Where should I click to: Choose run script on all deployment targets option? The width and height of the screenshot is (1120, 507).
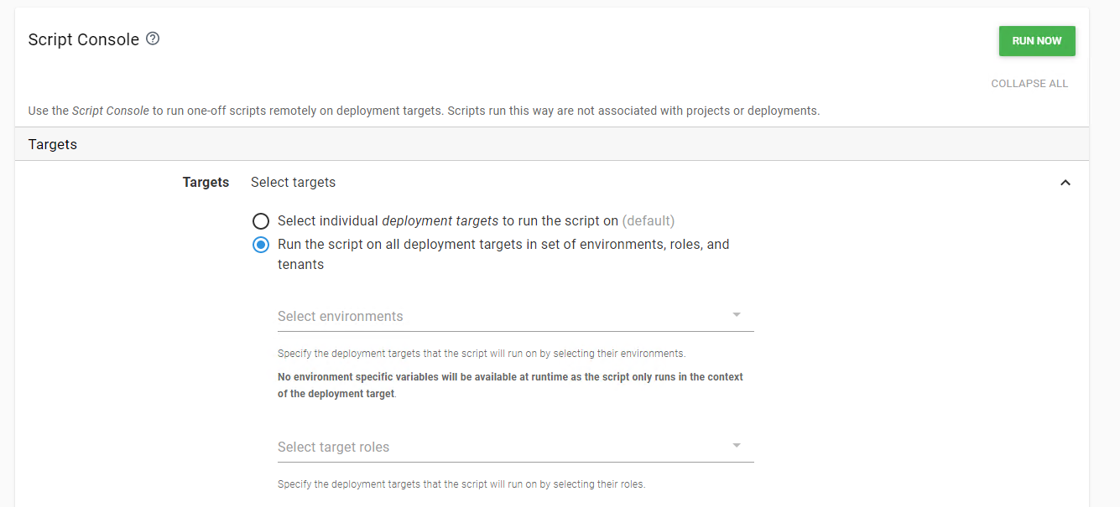260,244
